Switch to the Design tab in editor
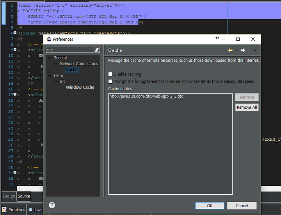Image resolution: width=281 pixels, height=215 pixels. click(x=9, y=196)
